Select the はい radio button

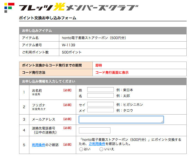click(81, 149)
